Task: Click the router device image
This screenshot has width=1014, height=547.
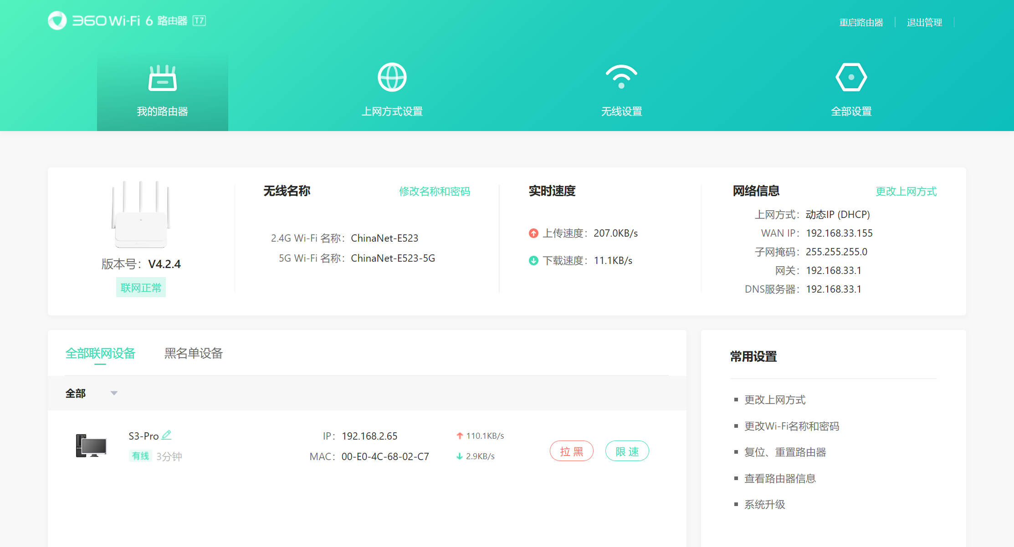Action: point(141,215)
